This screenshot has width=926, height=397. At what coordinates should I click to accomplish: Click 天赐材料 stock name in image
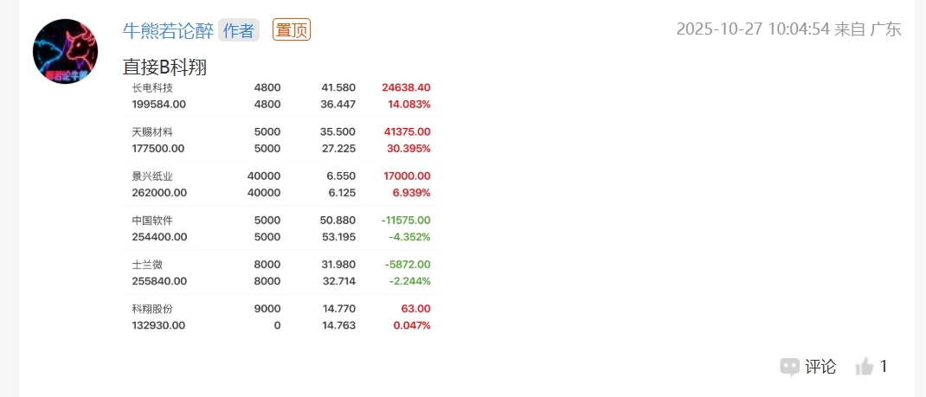pos(152,131)
